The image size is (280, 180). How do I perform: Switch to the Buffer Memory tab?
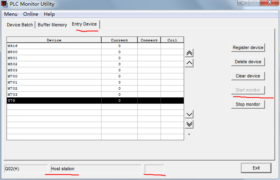pyautogui.click(x=52, y=25)
